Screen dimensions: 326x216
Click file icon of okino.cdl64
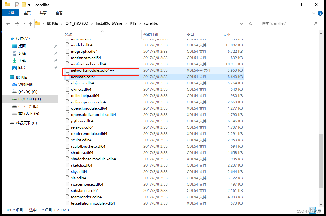tap(67, 89)
